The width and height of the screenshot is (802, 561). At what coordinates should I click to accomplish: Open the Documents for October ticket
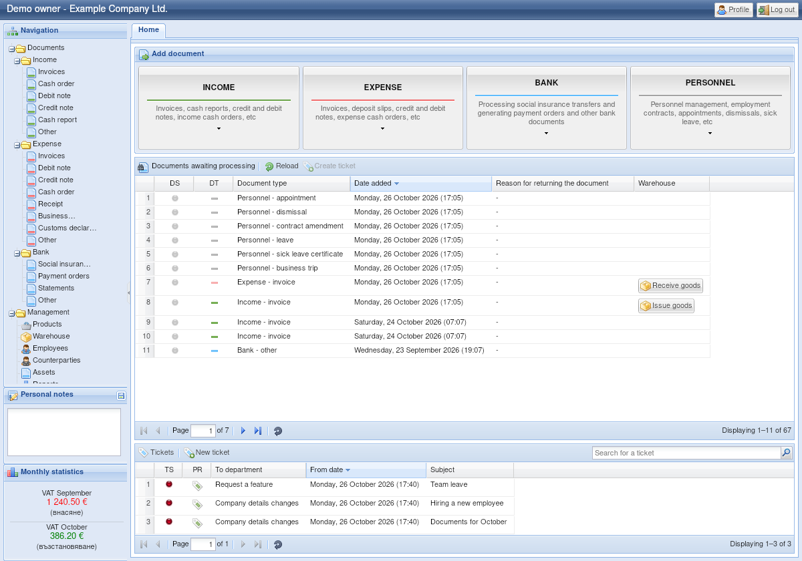click(325, 525)
